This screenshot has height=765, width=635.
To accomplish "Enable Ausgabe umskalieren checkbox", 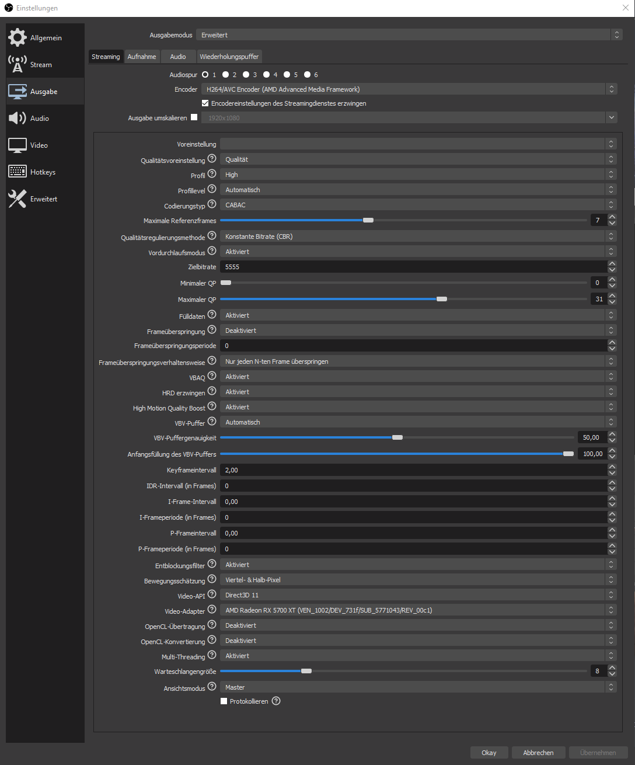I will click(194, 117).
